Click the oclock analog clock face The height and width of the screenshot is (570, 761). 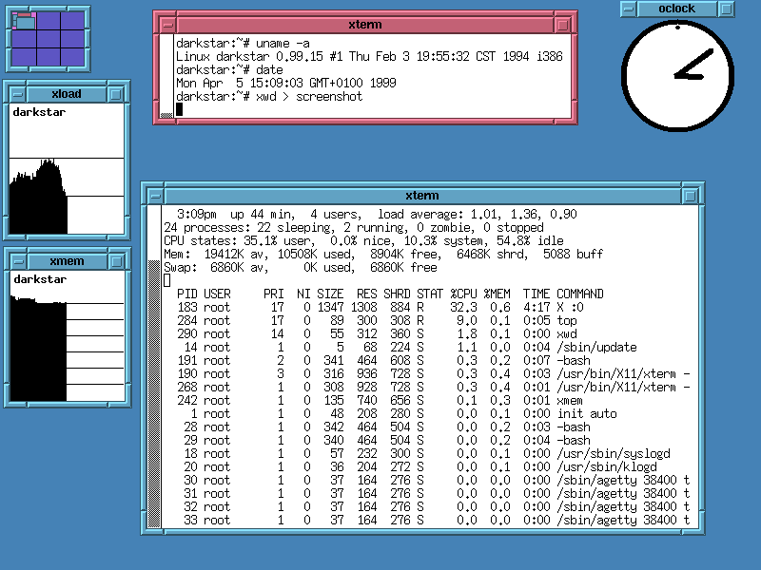[677, 76]
